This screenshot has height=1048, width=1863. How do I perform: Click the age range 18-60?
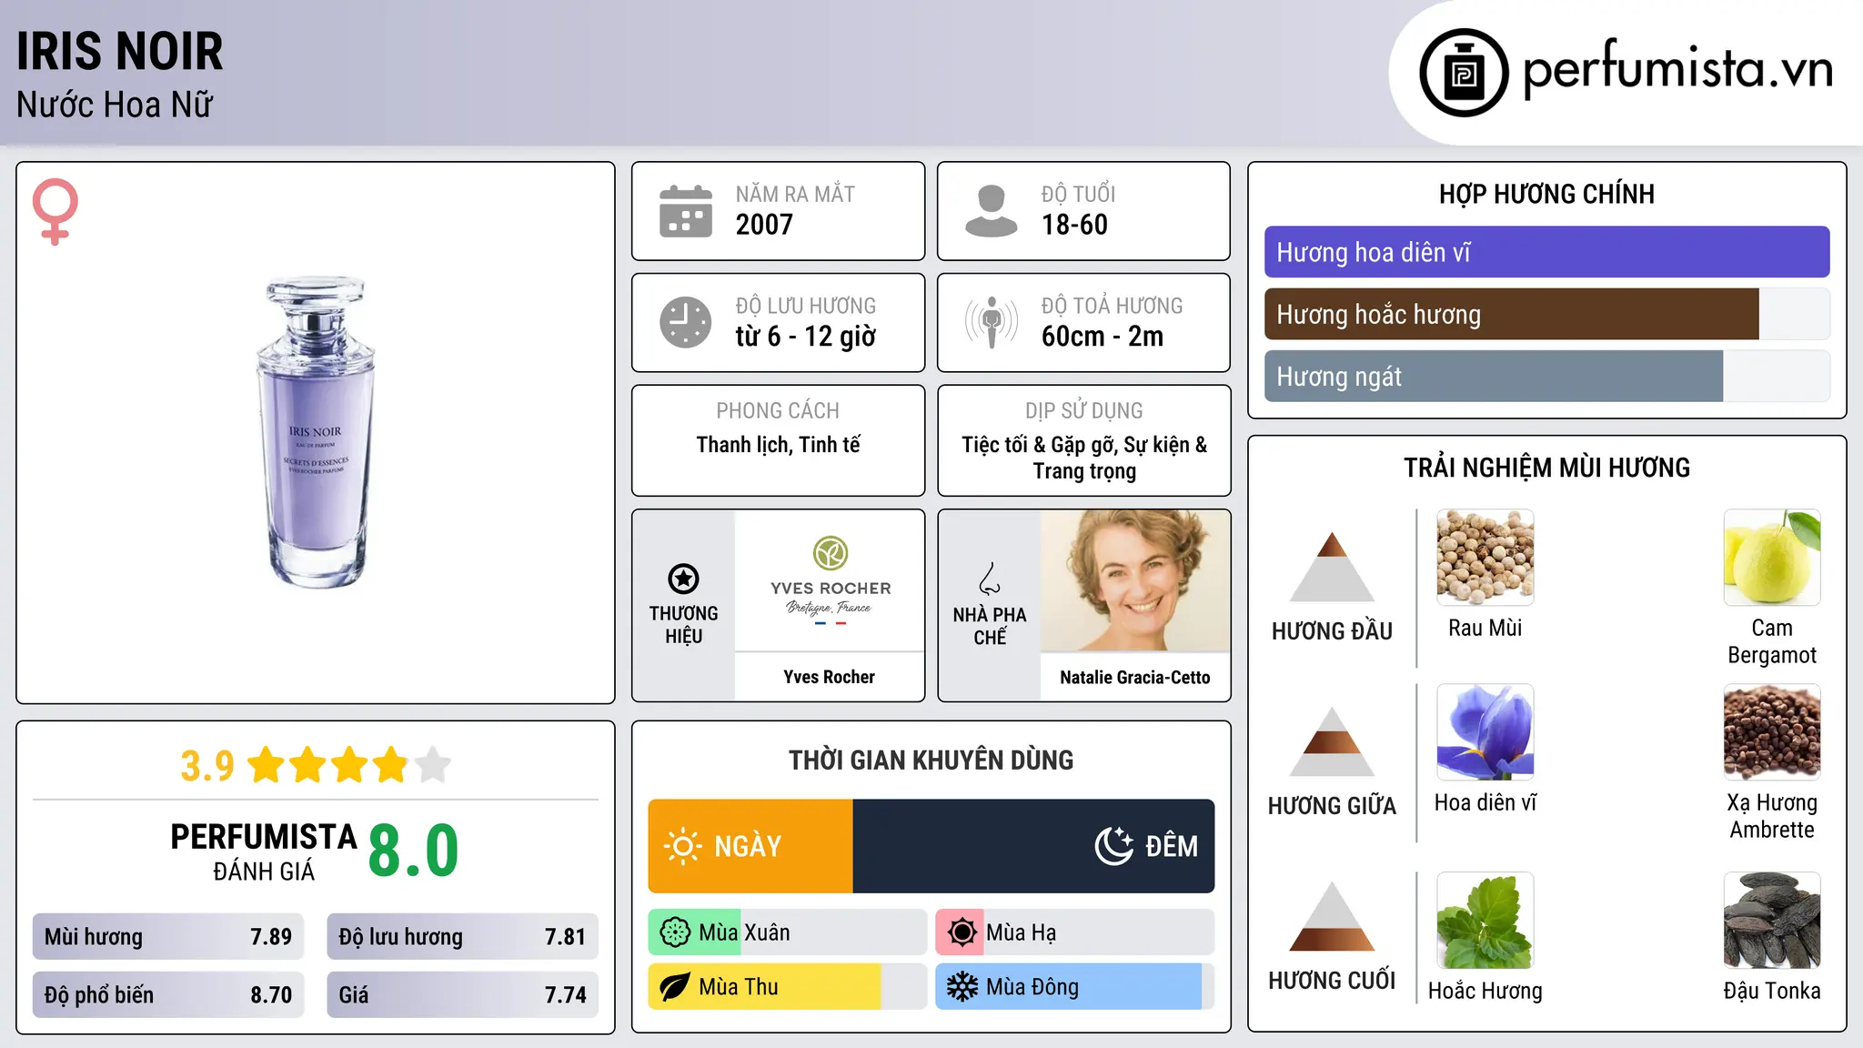[1074, 225]
